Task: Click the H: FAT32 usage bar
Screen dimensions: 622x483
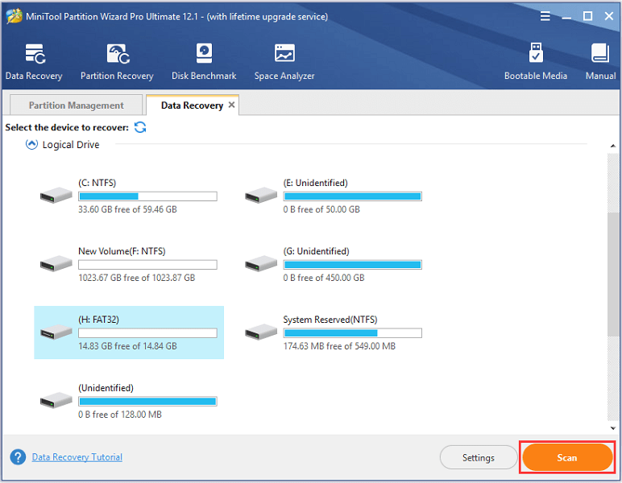Action: click(147, 332)
